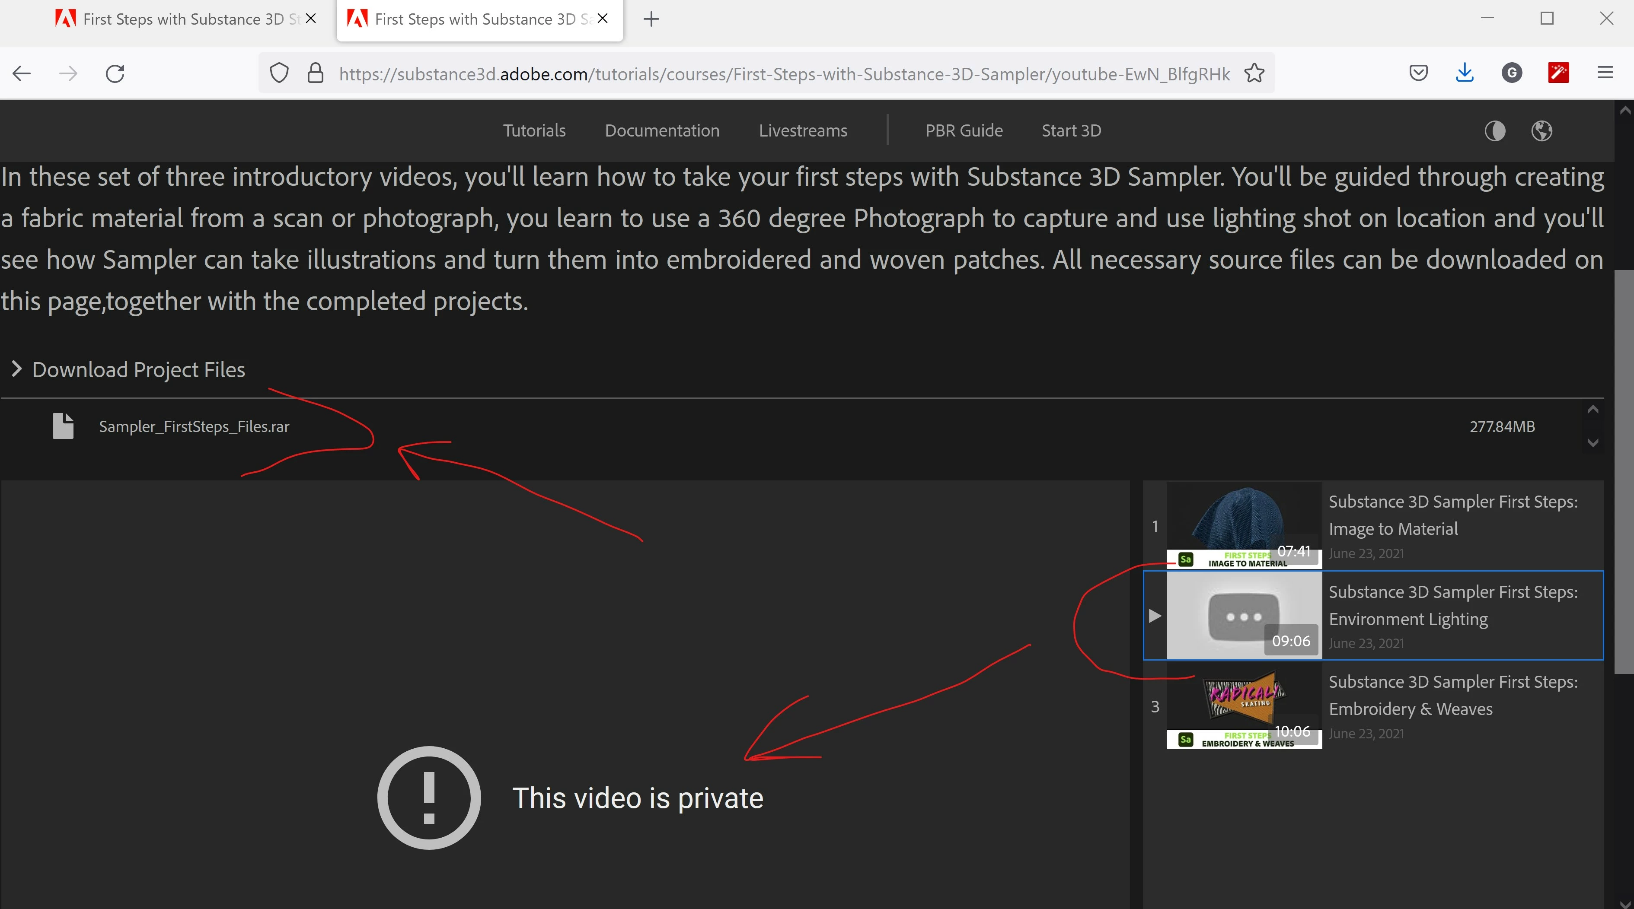This screenshot has height=909, width=1634.
Task: Click the shield tracking protection icon
Action: point(279,73)
